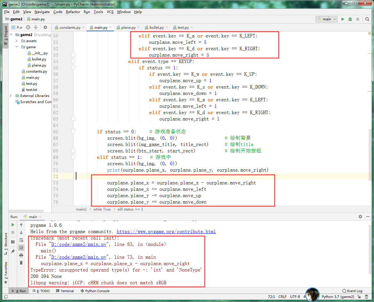Expand the assets folder

(17, 41)
